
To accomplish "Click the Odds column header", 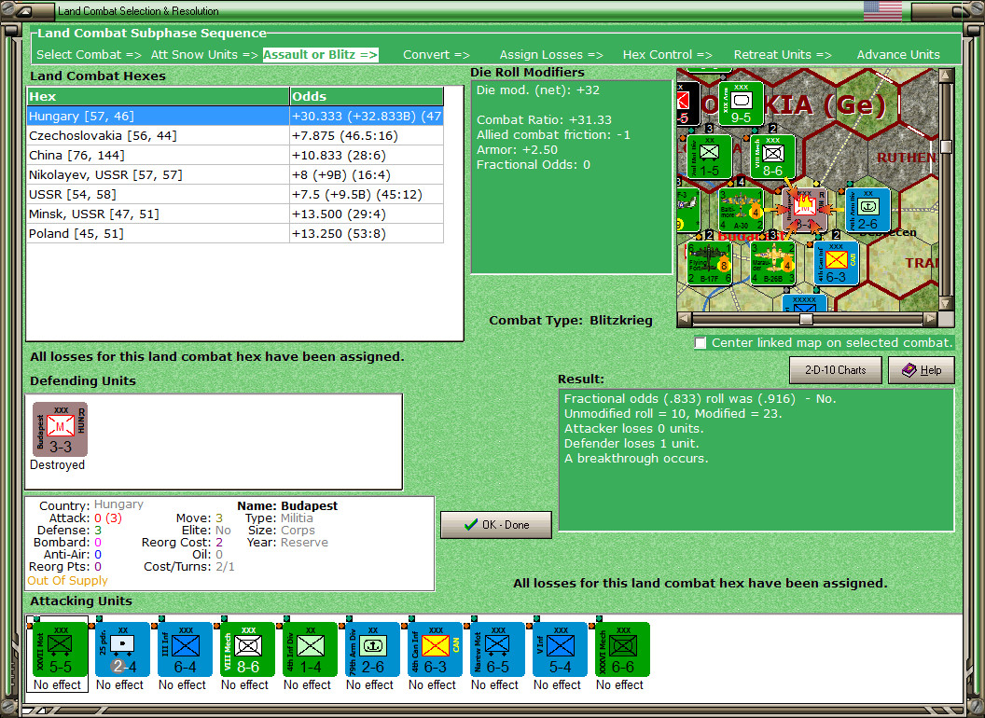I will pos(367,96).
